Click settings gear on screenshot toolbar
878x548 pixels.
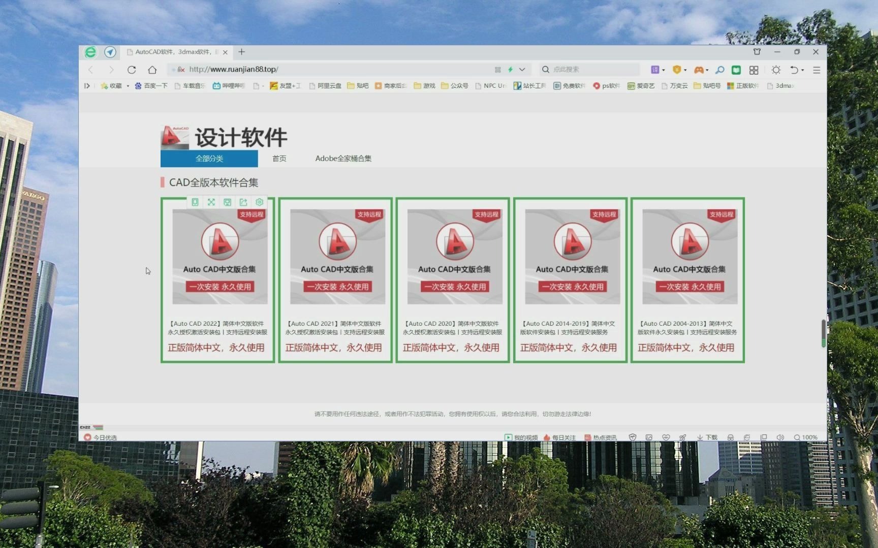(260, 202)
